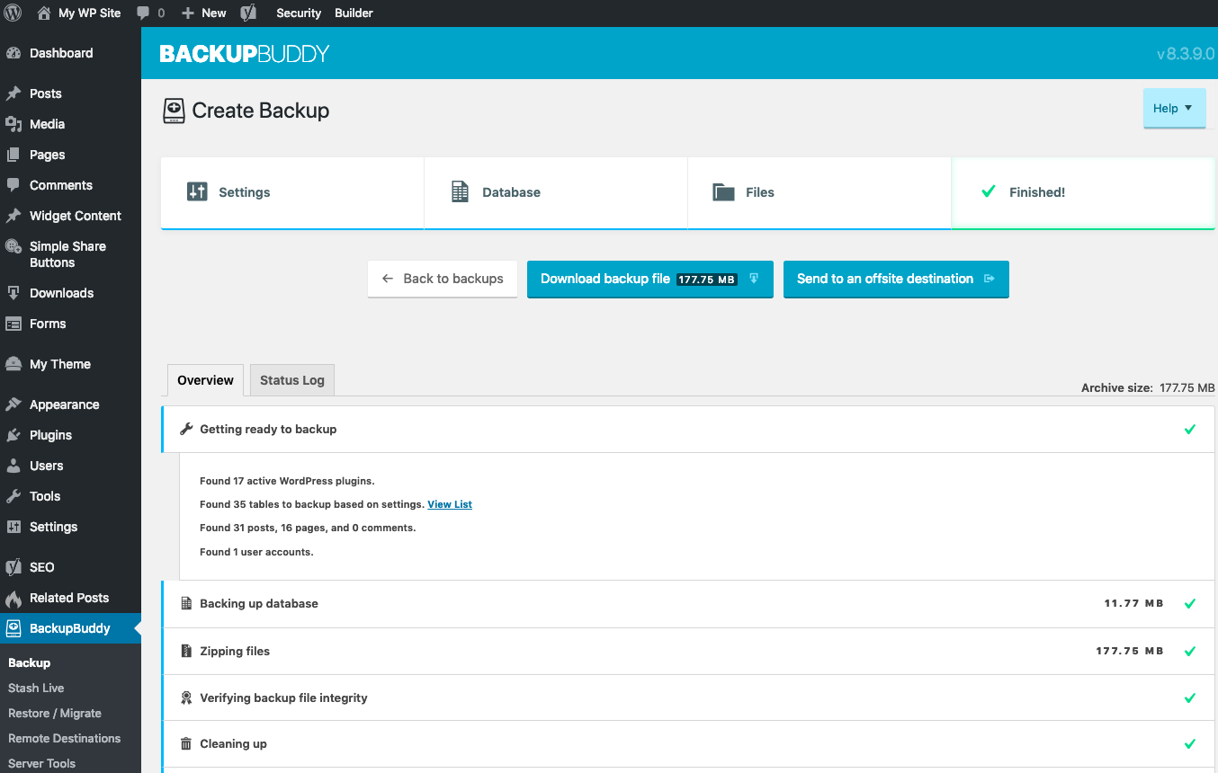Viewport: 1218px width, 773px height.
Task: Click the Yoast icon in the admin bar
Action: pyautogui.click(x=247, y=13)
